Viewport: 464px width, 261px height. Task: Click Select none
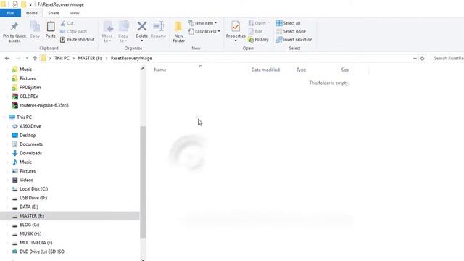point(291,31)
